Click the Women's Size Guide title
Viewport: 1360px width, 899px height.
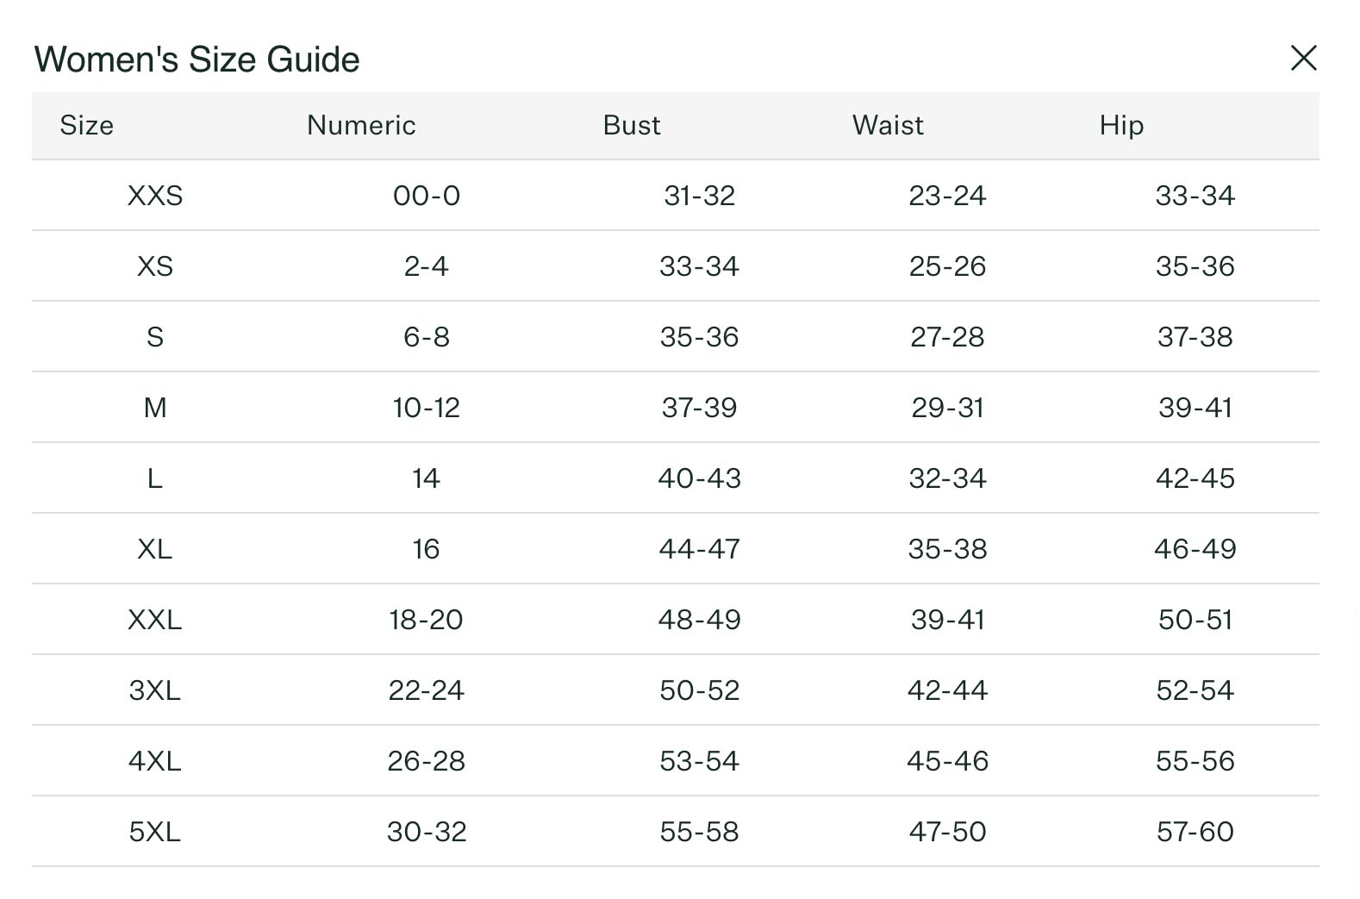[x=197, y=59]
